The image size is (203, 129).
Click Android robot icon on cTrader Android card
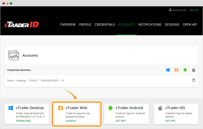[x=110, y=108]
